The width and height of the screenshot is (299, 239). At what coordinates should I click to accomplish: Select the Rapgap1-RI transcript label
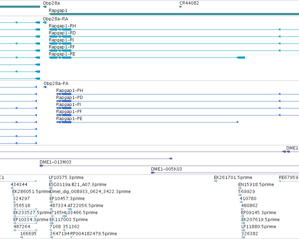[61, 40]
